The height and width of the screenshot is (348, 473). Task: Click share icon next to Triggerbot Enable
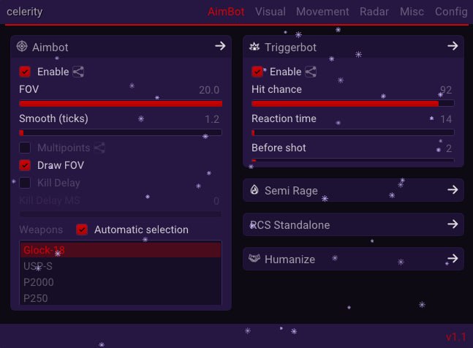[x=311, y=72]
